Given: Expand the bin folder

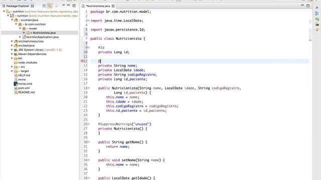Looking at the screenshot, I should 12,58.
